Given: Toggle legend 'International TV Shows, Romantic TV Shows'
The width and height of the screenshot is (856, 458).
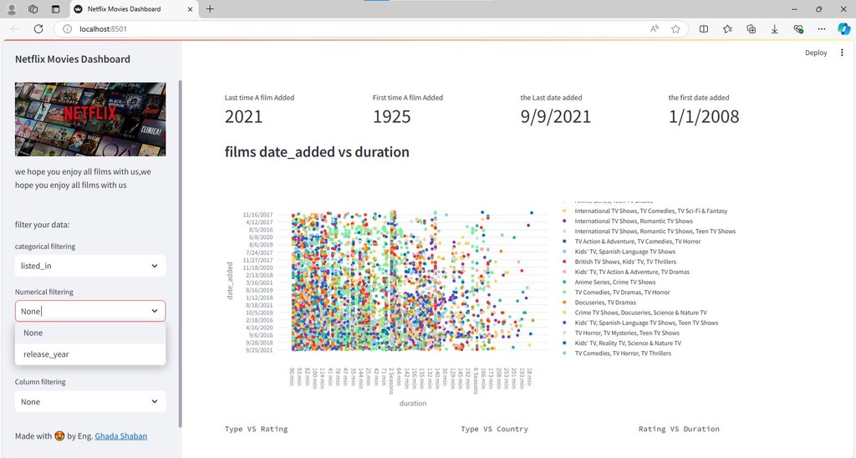Looking at the screenshot, I should [x=634, y=221].
